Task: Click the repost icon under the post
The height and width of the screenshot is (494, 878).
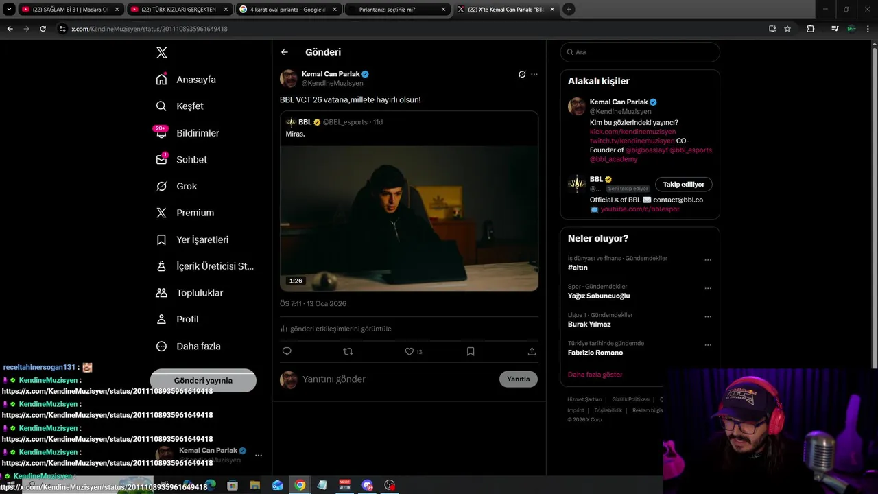Action: click(x=348, y=351)
